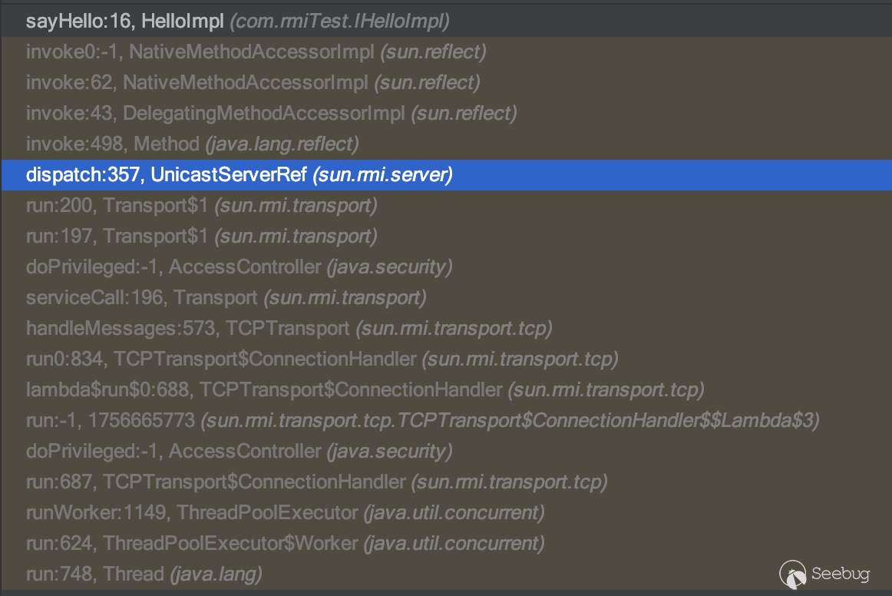Select the sayHello:16 HelloImpl frame
This screenshot has height=596, width=892.
pyautogui.click(x=237, y=22)
